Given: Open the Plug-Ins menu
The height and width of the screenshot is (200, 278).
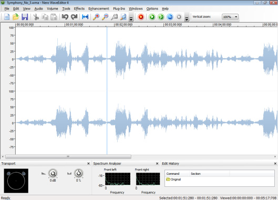Looking at the screenshot, I should (119, 9).
